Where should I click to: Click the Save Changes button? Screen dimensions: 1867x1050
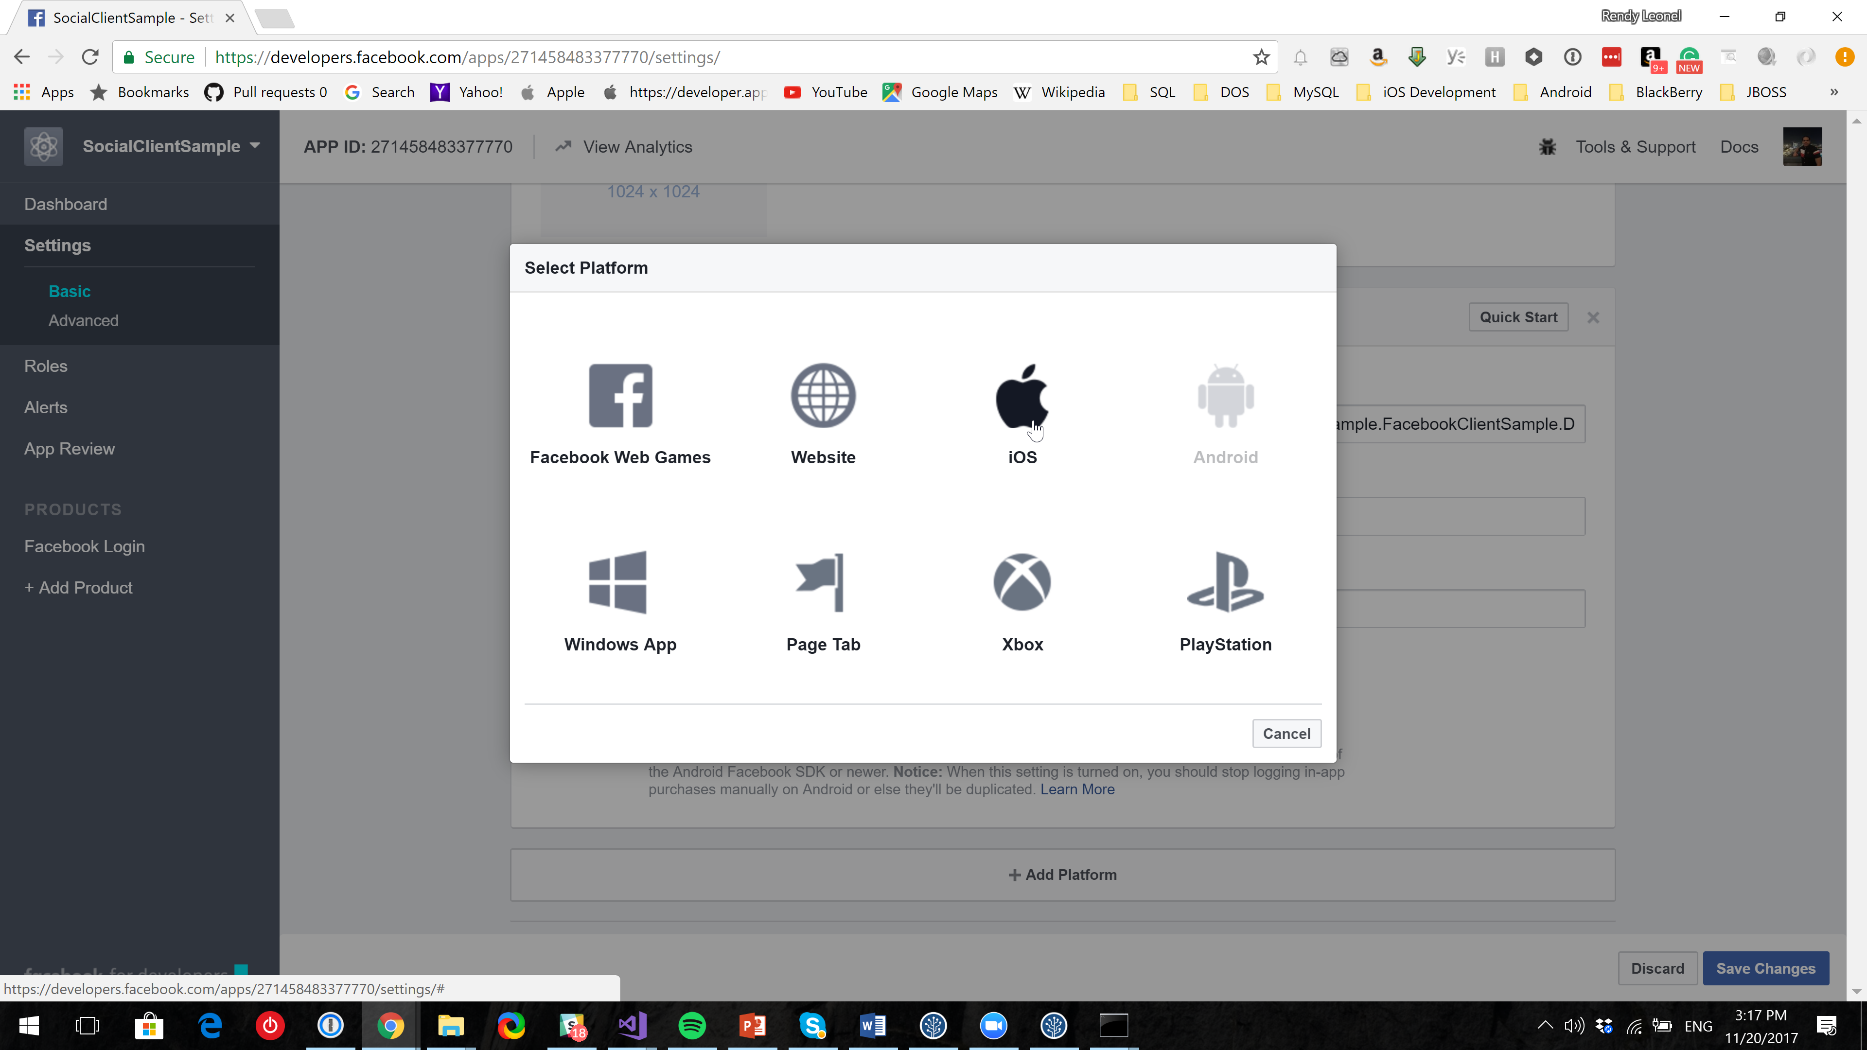tap(1765, 968)
